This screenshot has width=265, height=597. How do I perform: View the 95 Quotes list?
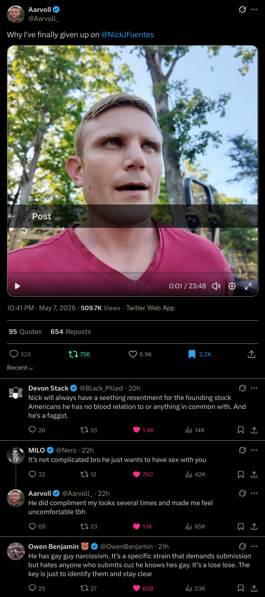coord(25,332)
